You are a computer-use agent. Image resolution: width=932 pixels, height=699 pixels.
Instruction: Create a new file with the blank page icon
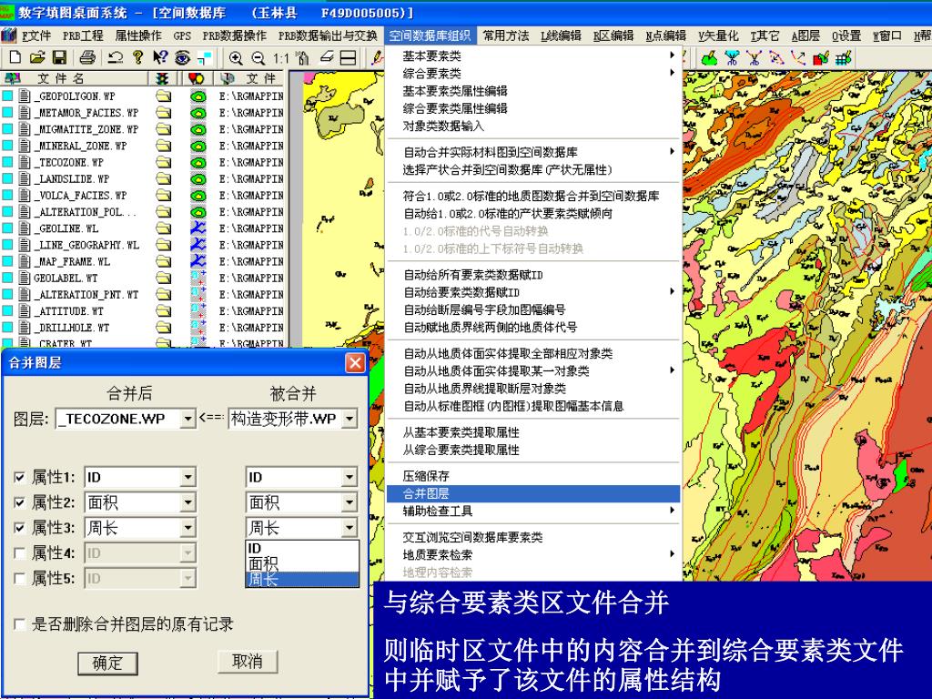tap(15, 57)
